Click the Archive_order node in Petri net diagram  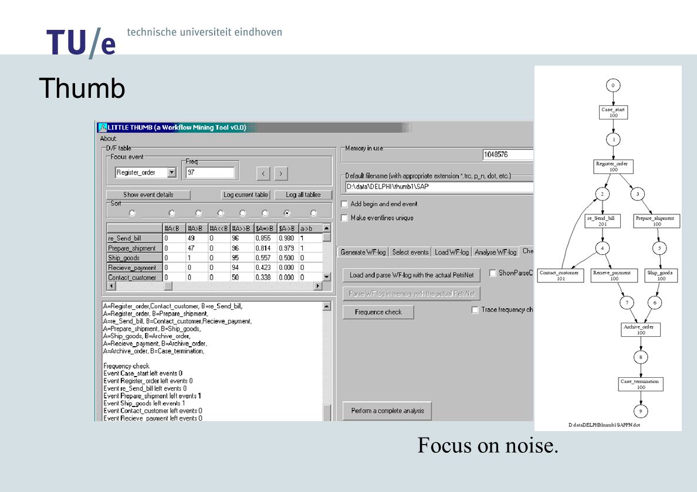(x=641, y=329)
